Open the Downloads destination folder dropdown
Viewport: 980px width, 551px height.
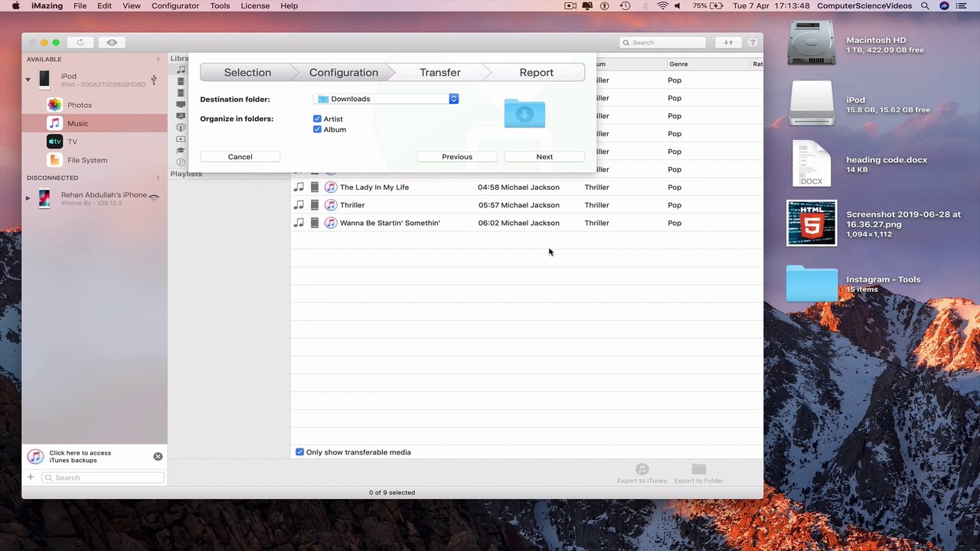(386, 99)
